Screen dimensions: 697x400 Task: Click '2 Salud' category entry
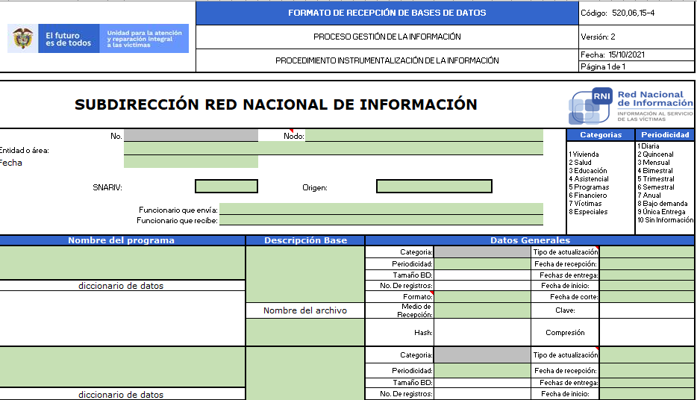pyautogui.click(x=580, y=163)
